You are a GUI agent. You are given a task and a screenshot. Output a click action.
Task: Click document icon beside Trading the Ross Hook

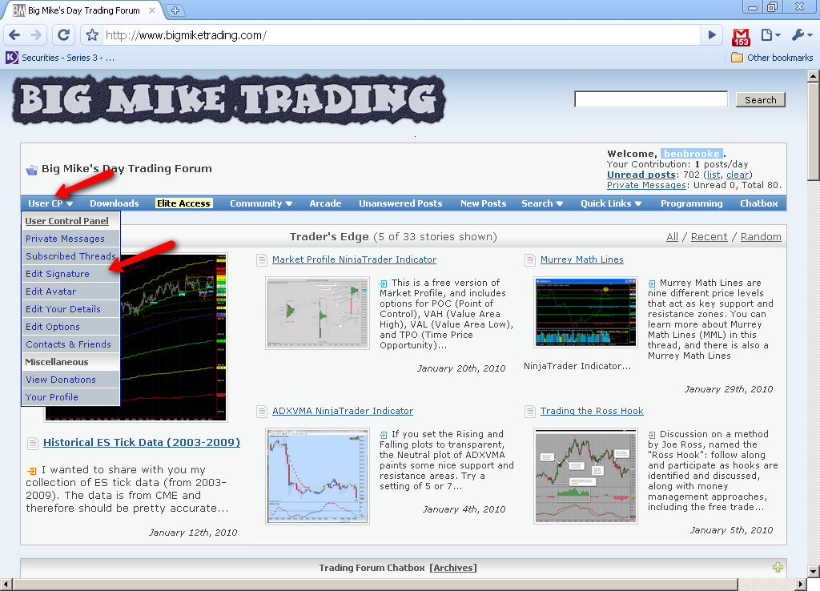coord(530,412)
